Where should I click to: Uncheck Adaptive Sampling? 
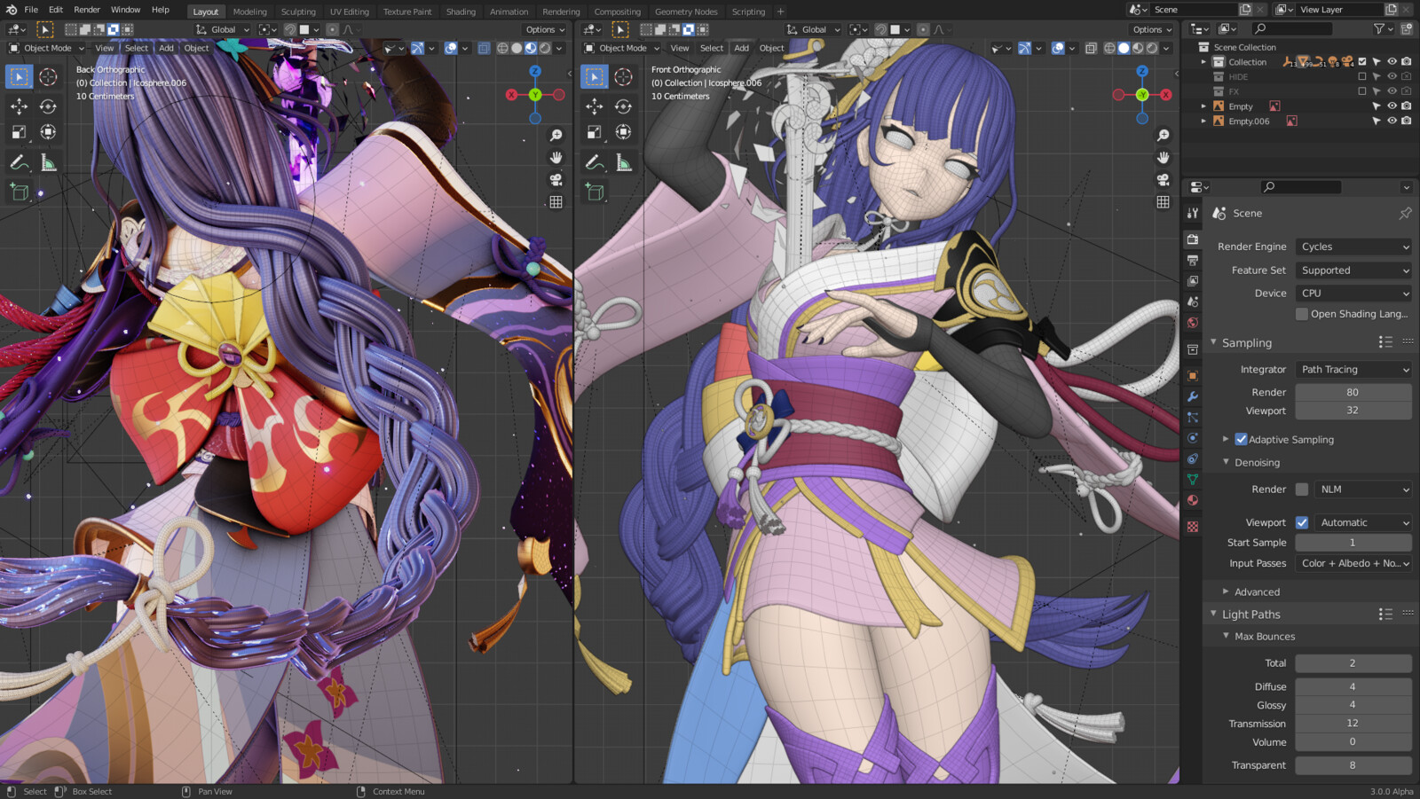(1241, 439)
